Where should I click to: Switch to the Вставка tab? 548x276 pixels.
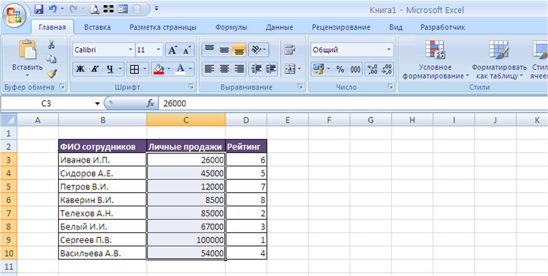click(x=97, y=27)
